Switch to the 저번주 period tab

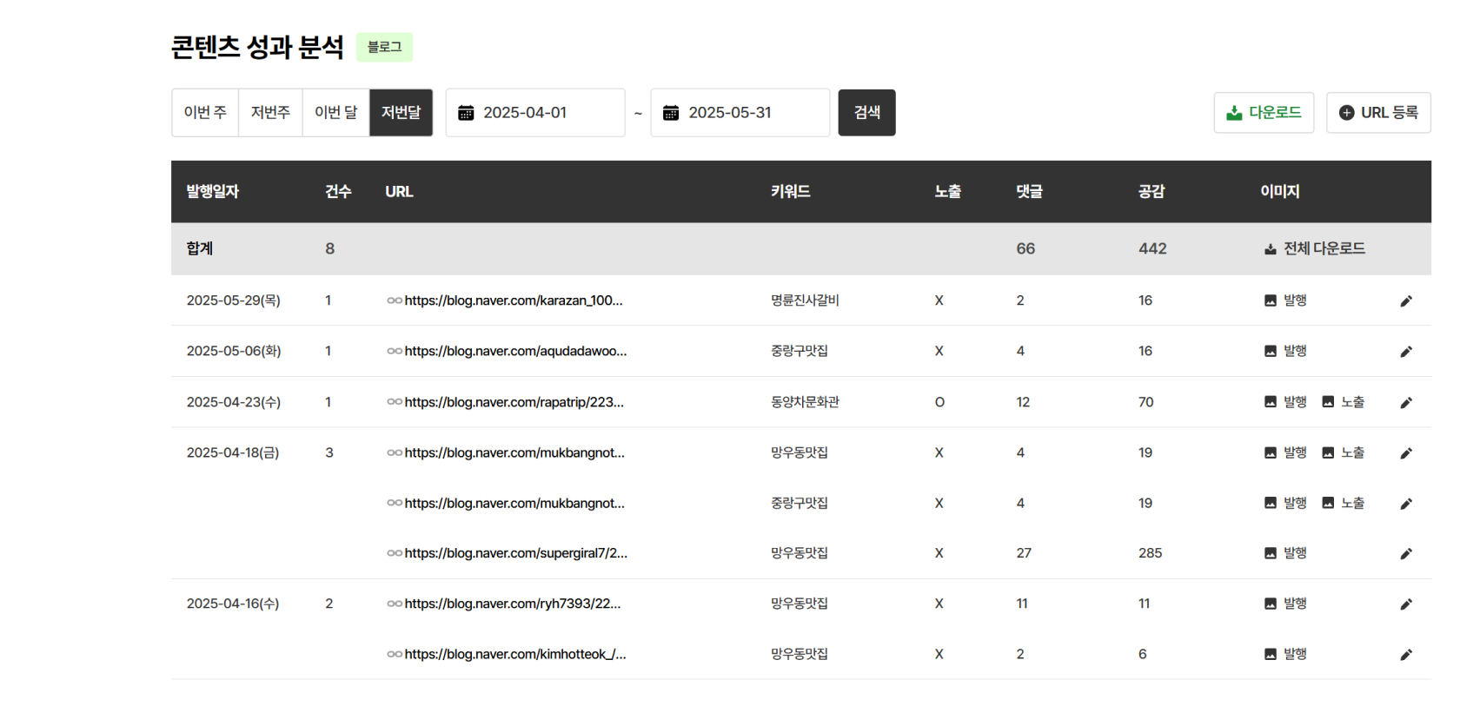pyautogui.click(x=270, y=113)
